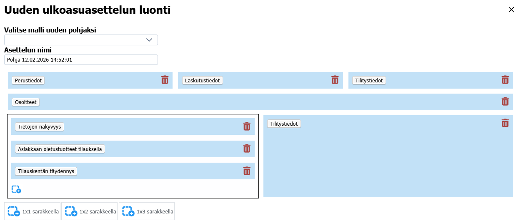
Task: Delete Asiakkaan oletustuotteet tilauksella block
Action: (x=247, y=149)
